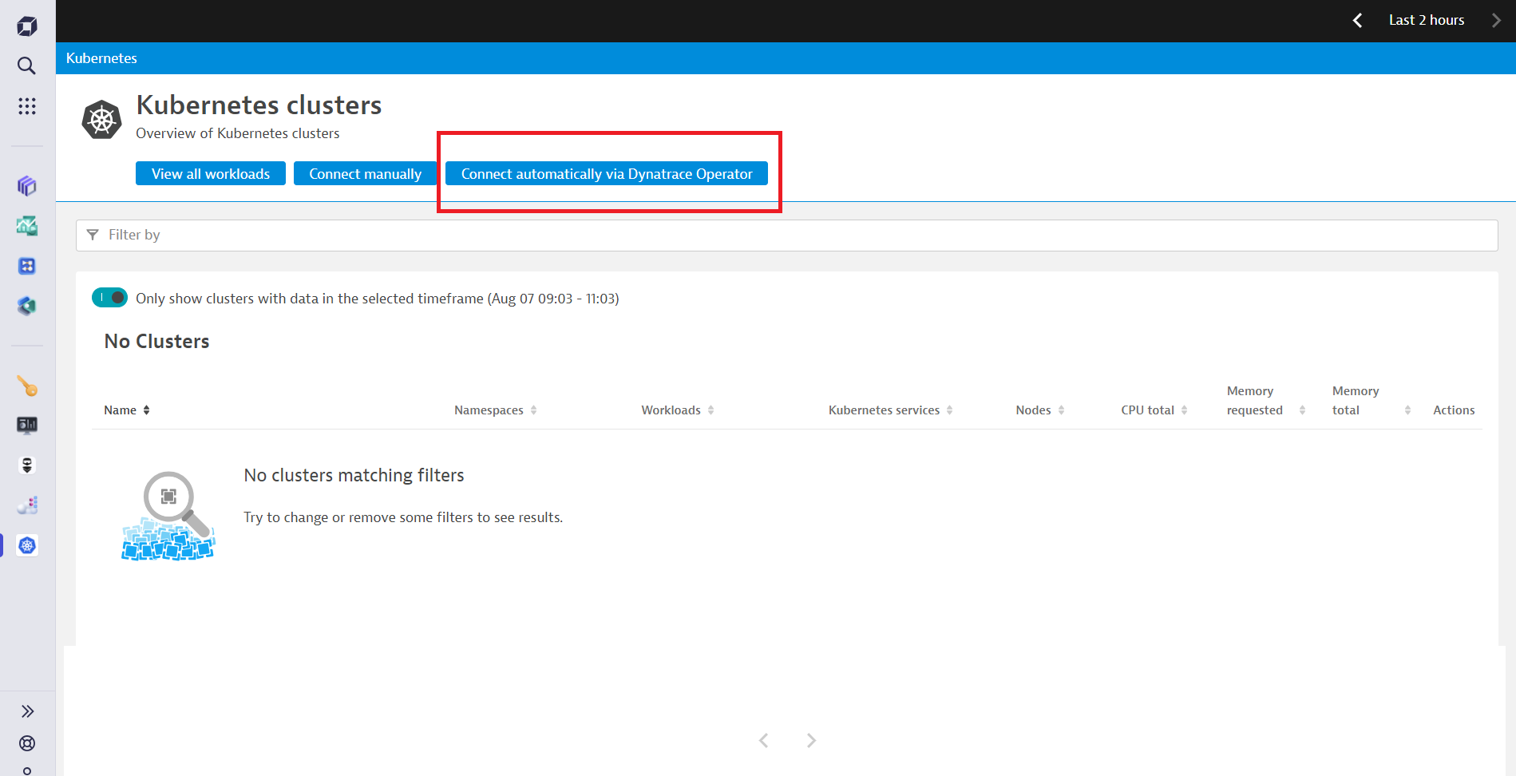Sort by Namespaces column
Viewport: 1516px width, 776px height.
pos(496,410)
